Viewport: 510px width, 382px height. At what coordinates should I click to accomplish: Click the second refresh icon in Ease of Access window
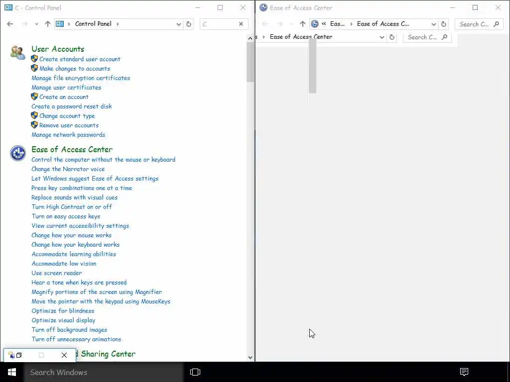(392, 37)
